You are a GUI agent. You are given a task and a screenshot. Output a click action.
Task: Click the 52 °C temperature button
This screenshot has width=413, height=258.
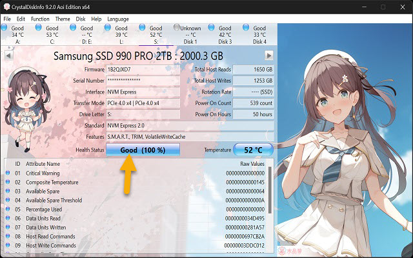point(253,150)
